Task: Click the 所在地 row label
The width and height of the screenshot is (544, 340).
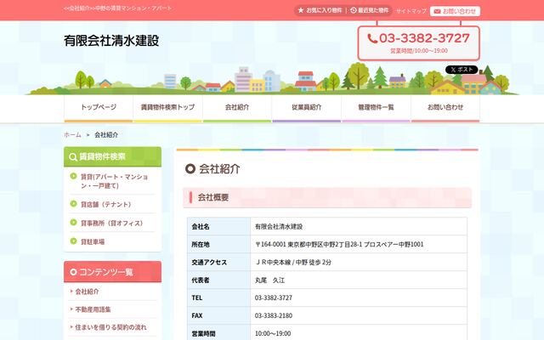Action: click(219, 244)
